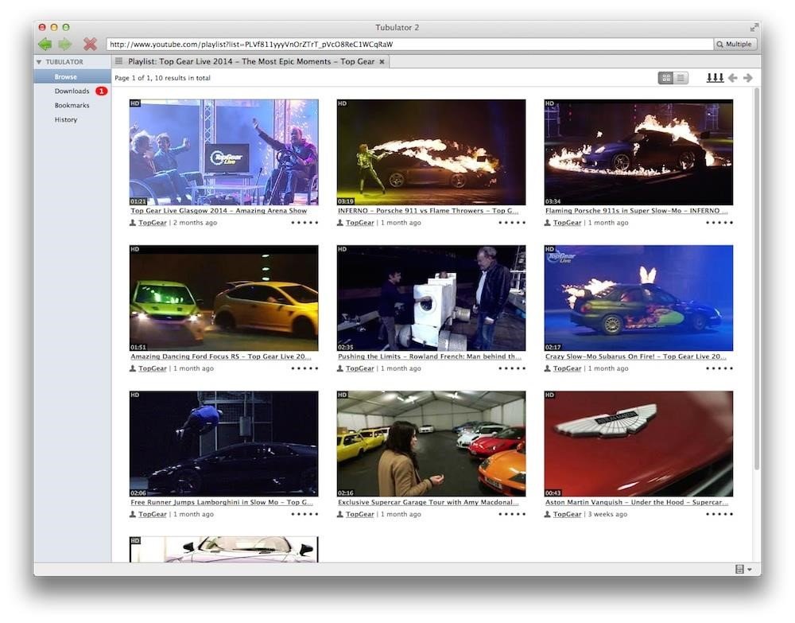
Task: Open Exclusive Supercar Garage Tour thumbnail
Action: (431, 443)
